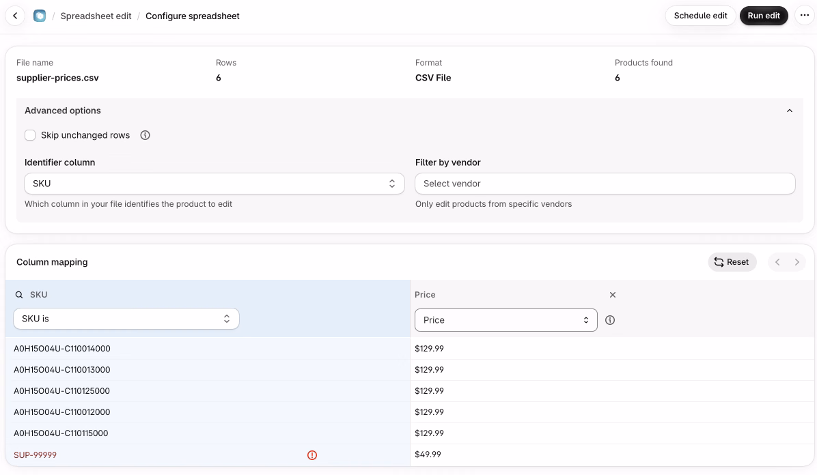Click the Price column header label
Screen dimensions: 817x475
coord(425,295)
